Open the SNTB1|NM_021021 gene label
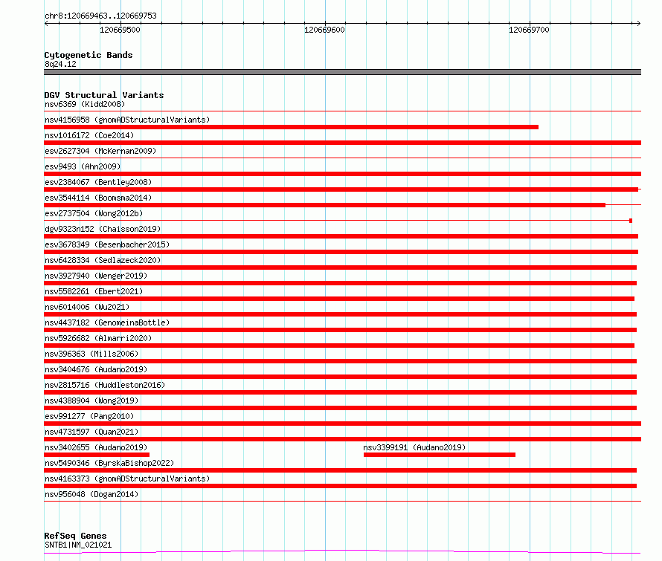The width and height of the screenshot is (662, 561). (x=78, y=545)
